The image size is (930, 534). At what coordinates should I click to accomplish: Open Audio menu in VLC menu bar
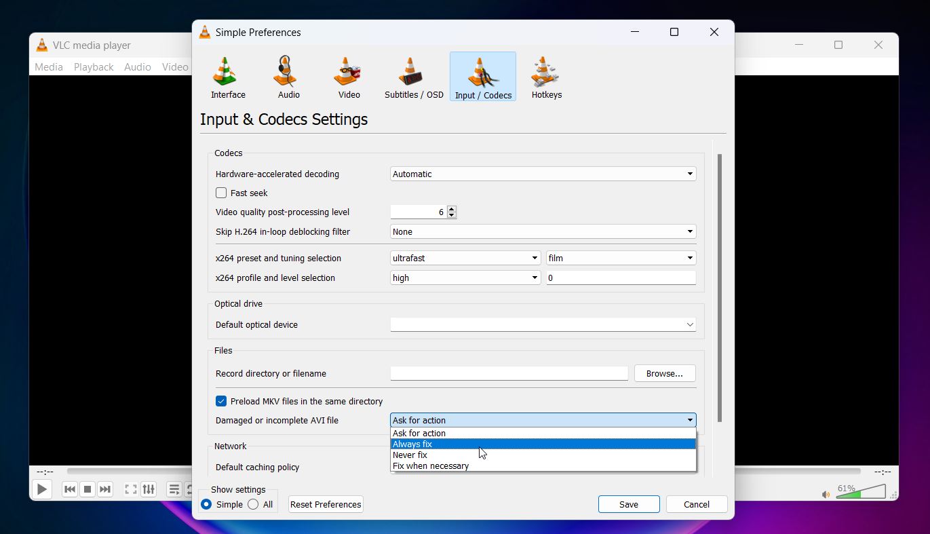click(x=138, y=66)
